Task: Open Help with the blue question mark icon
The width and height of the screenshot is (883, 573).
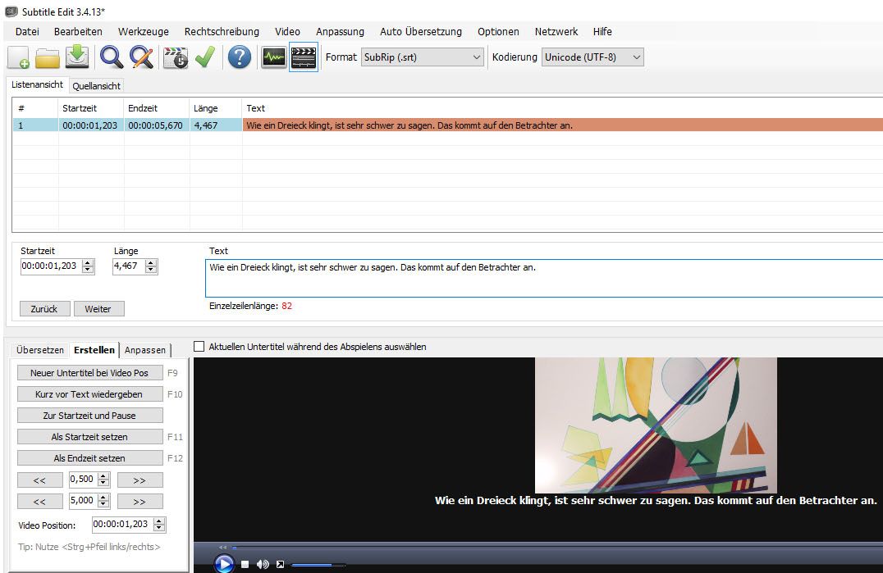Action: click(240, 57)
